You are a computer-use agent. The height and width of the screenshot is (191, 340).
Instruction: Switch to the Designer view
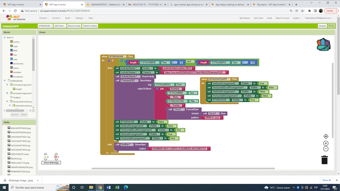click(x=322, y=26)
